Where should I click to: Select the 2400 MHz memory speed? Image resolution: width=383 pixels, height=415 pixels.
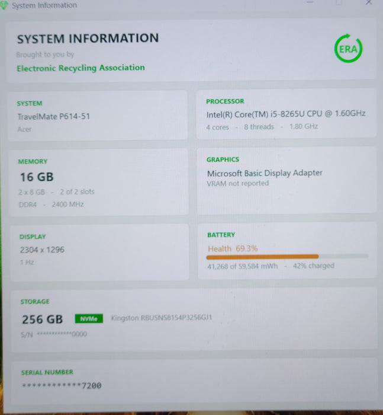click(x=67, y=204)
